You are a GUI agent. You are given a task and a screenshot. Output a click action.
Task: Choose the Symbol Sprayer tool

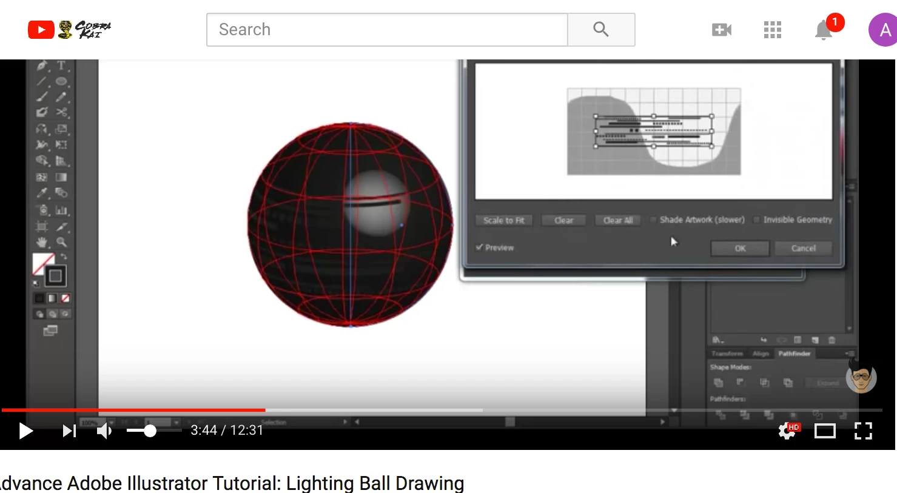click(x=42, y=210)
